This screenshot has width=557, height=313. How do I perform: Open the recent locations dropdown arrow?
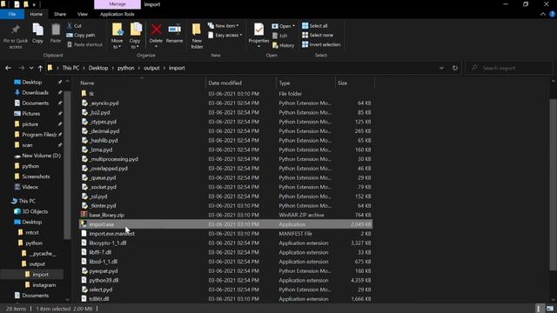pos(31,68)
